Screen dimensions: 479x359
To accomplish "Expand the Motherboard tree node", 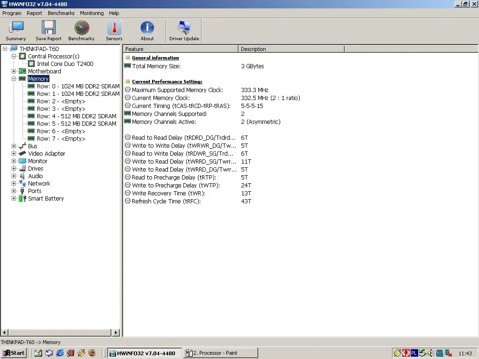I will click(14, 71).
